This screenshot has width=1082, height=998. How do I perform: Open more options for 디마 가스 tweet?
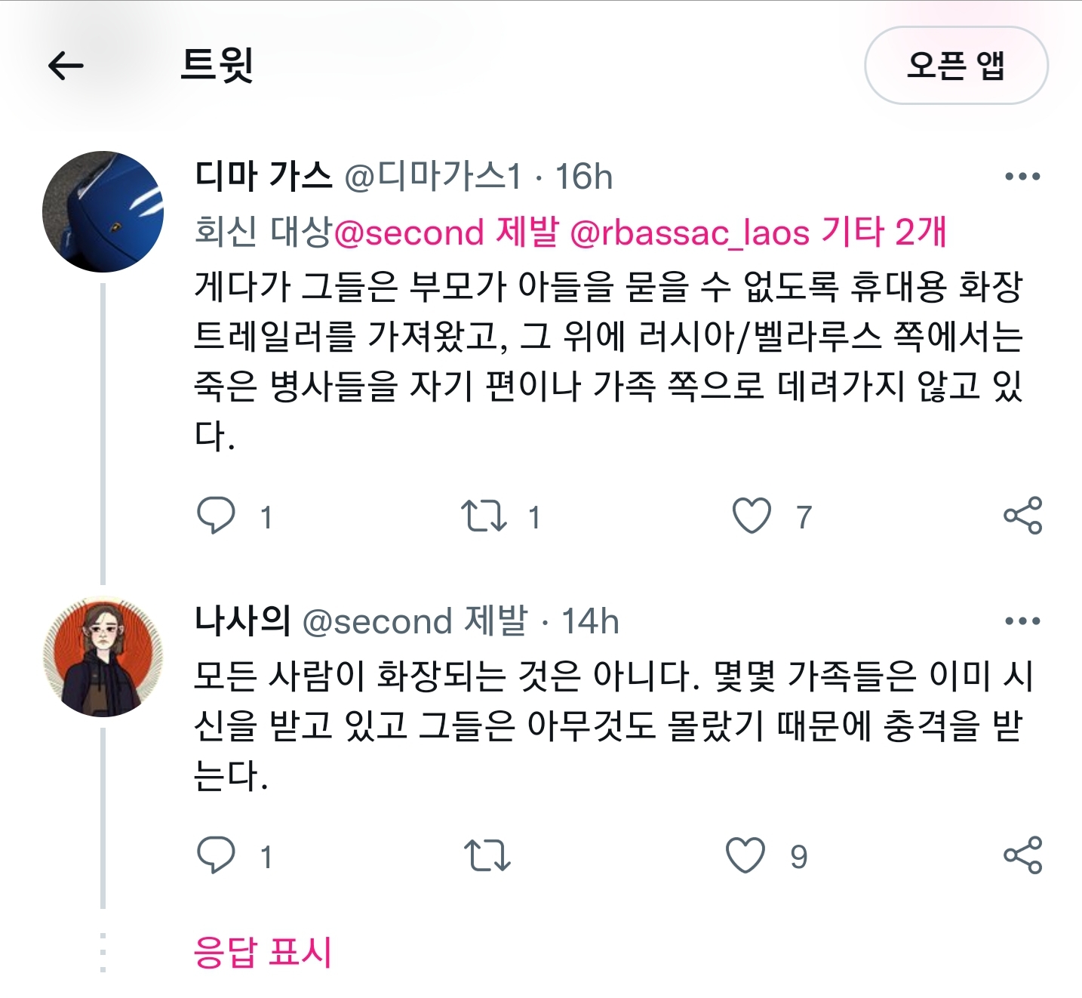pyautogui.click(x=1022, y=177)
